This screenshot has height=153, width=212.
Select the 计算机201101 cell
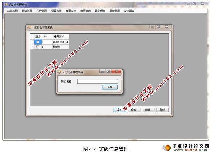61,42
